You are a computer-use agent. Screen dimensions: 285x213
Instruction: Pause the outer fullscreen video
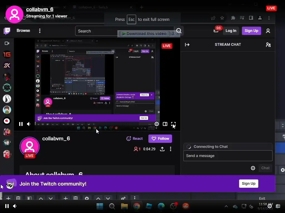(7, 206)
